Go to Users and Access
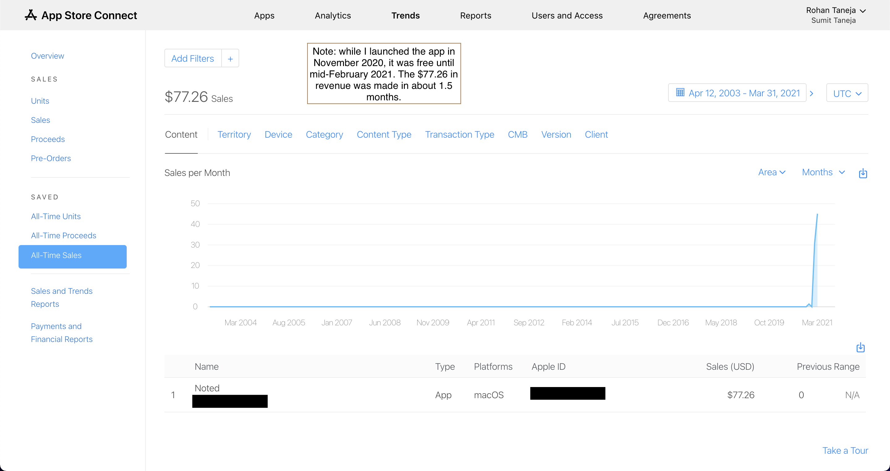 (567, 15)
